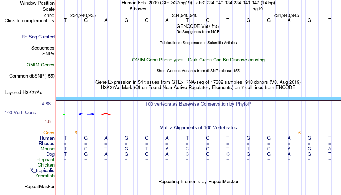Open the Layered H3K27Ac track label

(23, 93)
